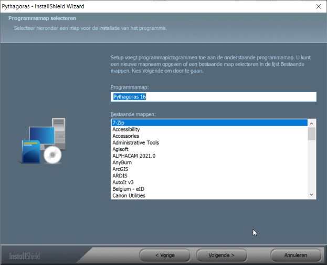Screen dimensions: 327x265
Task: Select Belgium - eID folder entry
Action: (x=209, y=189)
